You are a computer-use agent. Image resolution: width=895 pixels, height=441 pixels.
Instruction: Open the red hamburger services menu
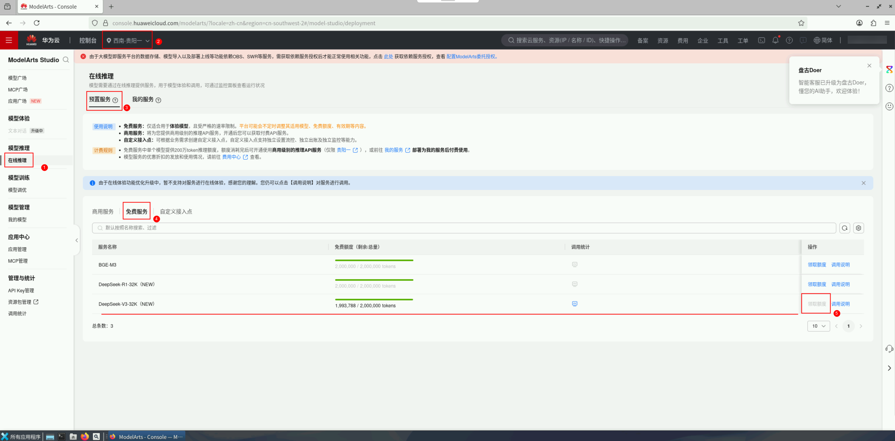pyautogui.click(x=9, y=40)
